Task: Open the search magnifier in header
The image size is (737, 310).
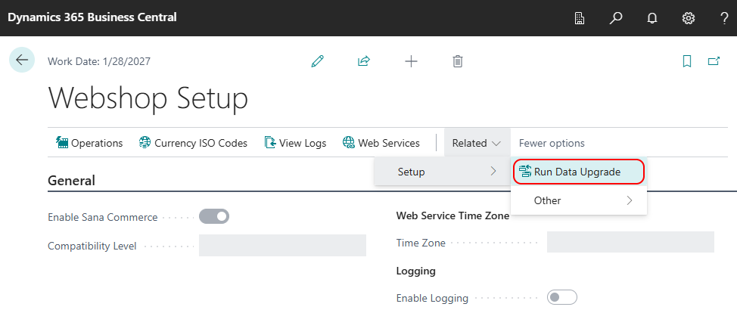Action: pyautogui.click(x=616, y=17)
